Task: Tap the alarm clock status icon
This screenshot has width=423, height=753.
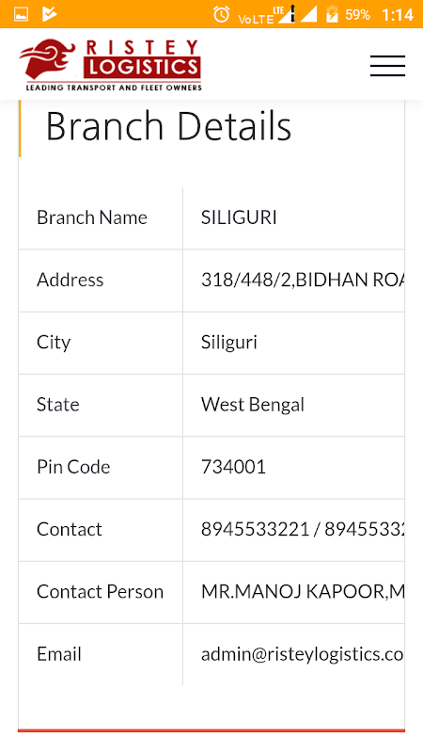Action: (221, 14)
